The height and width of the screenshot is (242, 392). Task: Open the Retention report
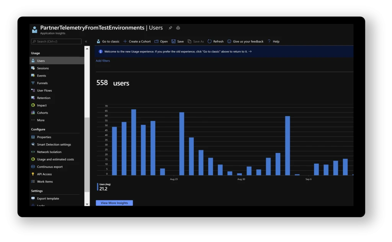43,97
